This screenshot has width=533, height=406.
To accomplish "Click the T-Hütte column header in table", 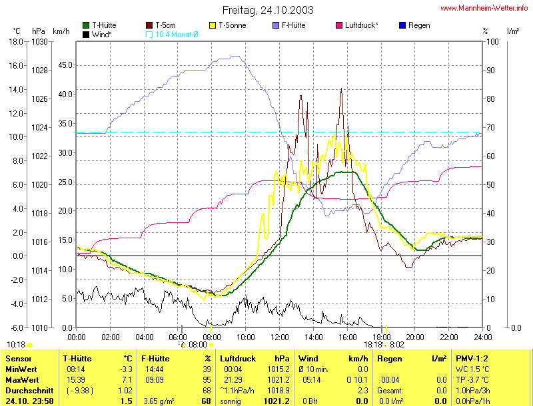I will pos(77,358).
